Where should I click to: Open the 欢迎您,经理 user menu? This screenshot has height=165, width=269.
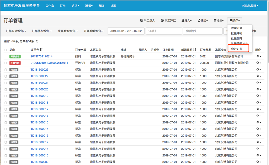(x=250, y=6)
